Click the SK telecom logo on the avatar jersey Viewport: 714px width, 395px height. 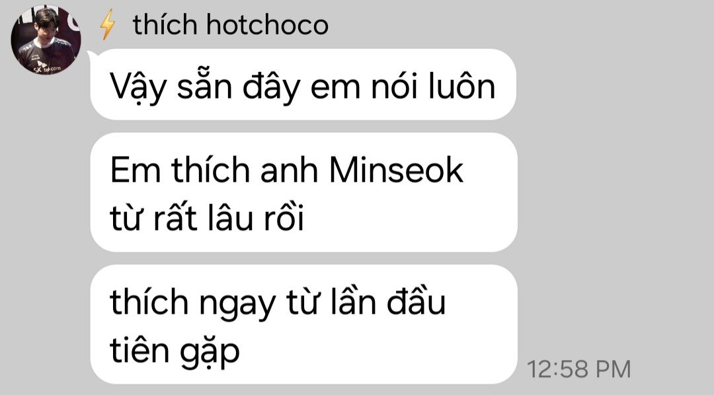[46, 68]
